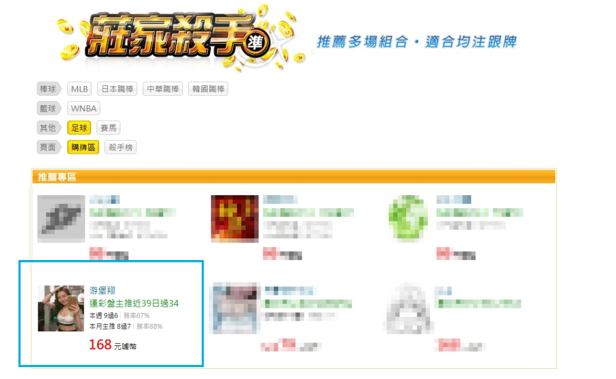Open the gray wing avatar thumbnail
616x379 pixels.
(x=61, y=219)
